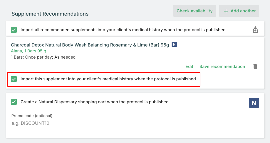Viewport: 270px width, 143px height.
Task: Click the dosage line 1 Bars; Once per day
Action: 43,57
